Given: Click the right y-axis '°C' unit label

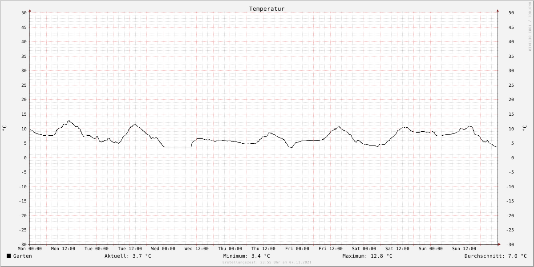Looking at the screenshot, I should 524,128.
